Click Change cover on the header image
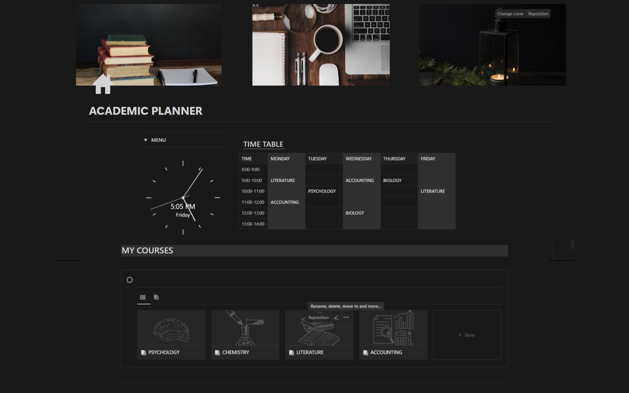 pyautogui.click(x=510, y=14)
